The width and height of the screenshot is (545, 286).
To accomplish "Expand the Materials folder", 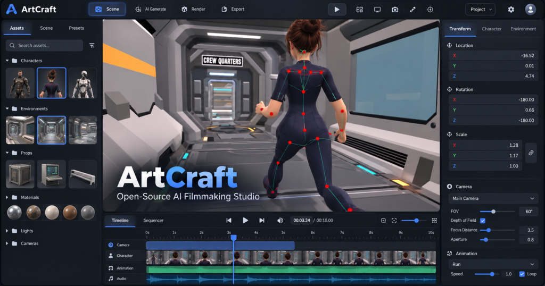I will pos(7,198).
